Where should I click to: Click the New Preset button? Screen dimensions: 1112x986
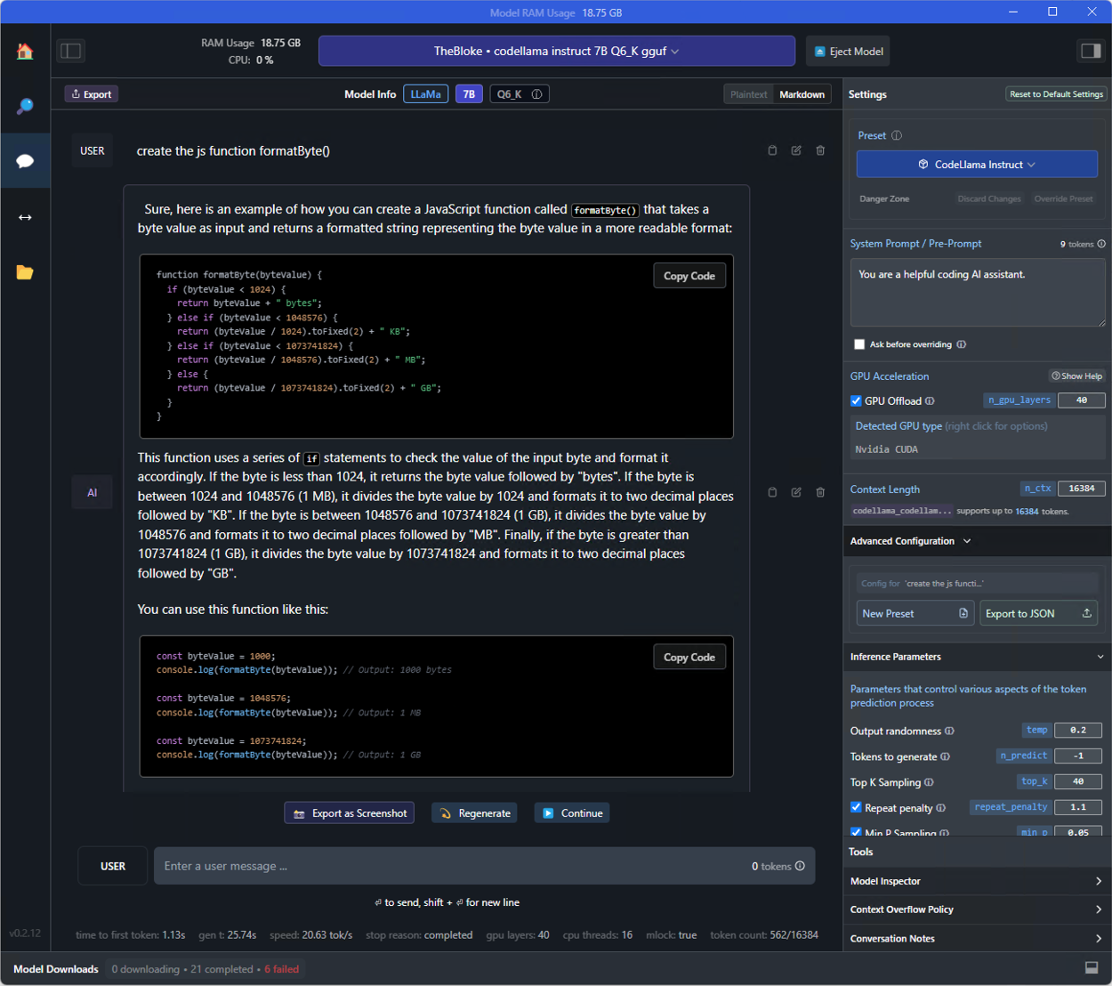coord(915,613)
